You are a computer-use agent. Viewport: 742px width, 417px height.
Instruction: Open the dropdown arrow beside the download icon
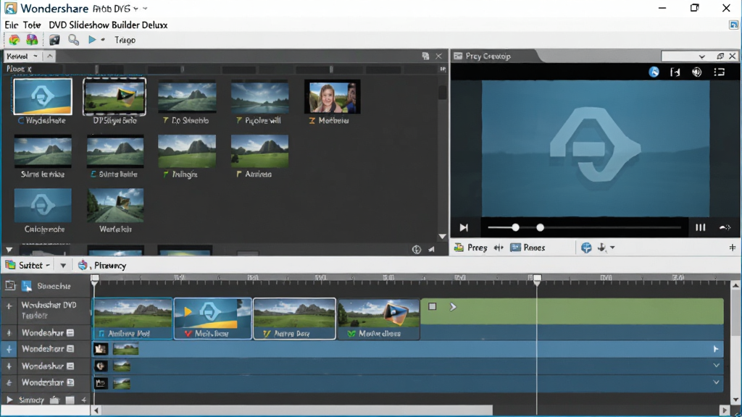(612, 248)
